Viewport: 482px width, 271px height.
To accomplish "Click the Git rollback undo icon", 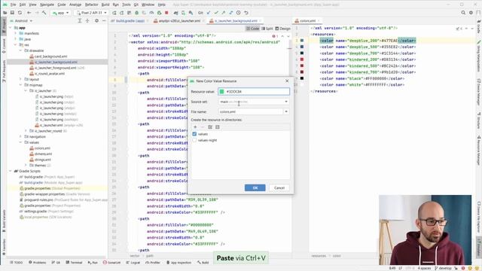I will pos(246,13).
